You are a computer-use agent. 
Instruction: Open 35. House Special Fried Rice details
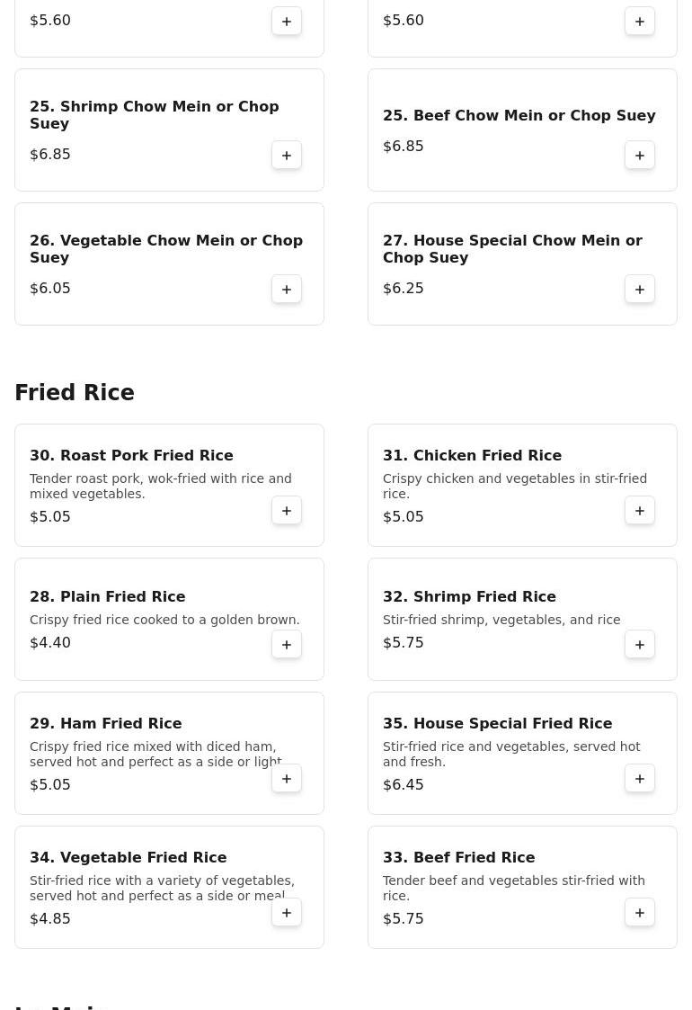(x=497, y=723)
